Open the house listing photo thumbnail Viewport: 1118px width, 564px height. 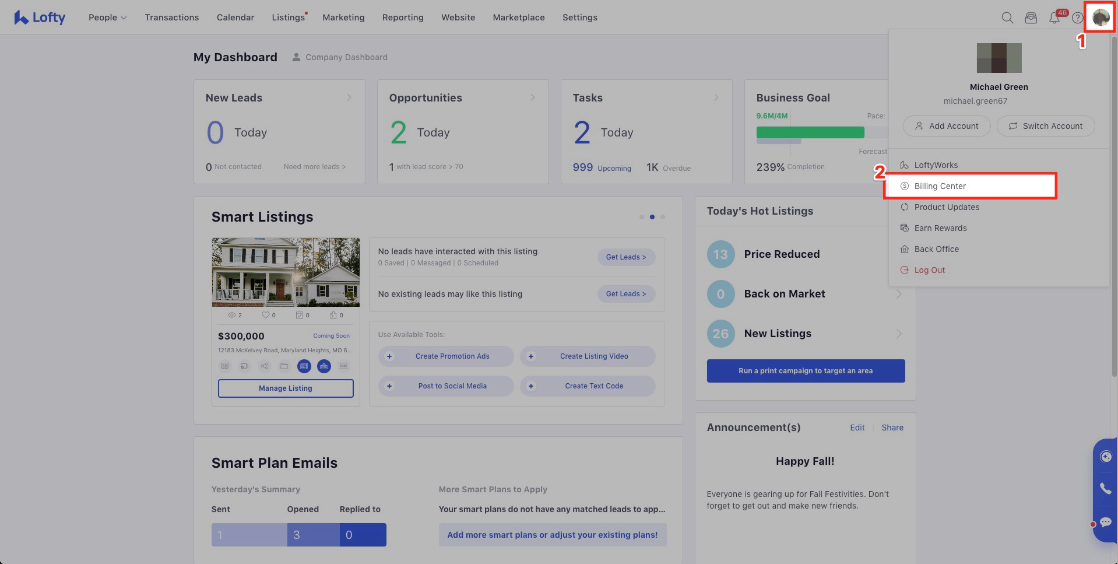coord(286,272)
